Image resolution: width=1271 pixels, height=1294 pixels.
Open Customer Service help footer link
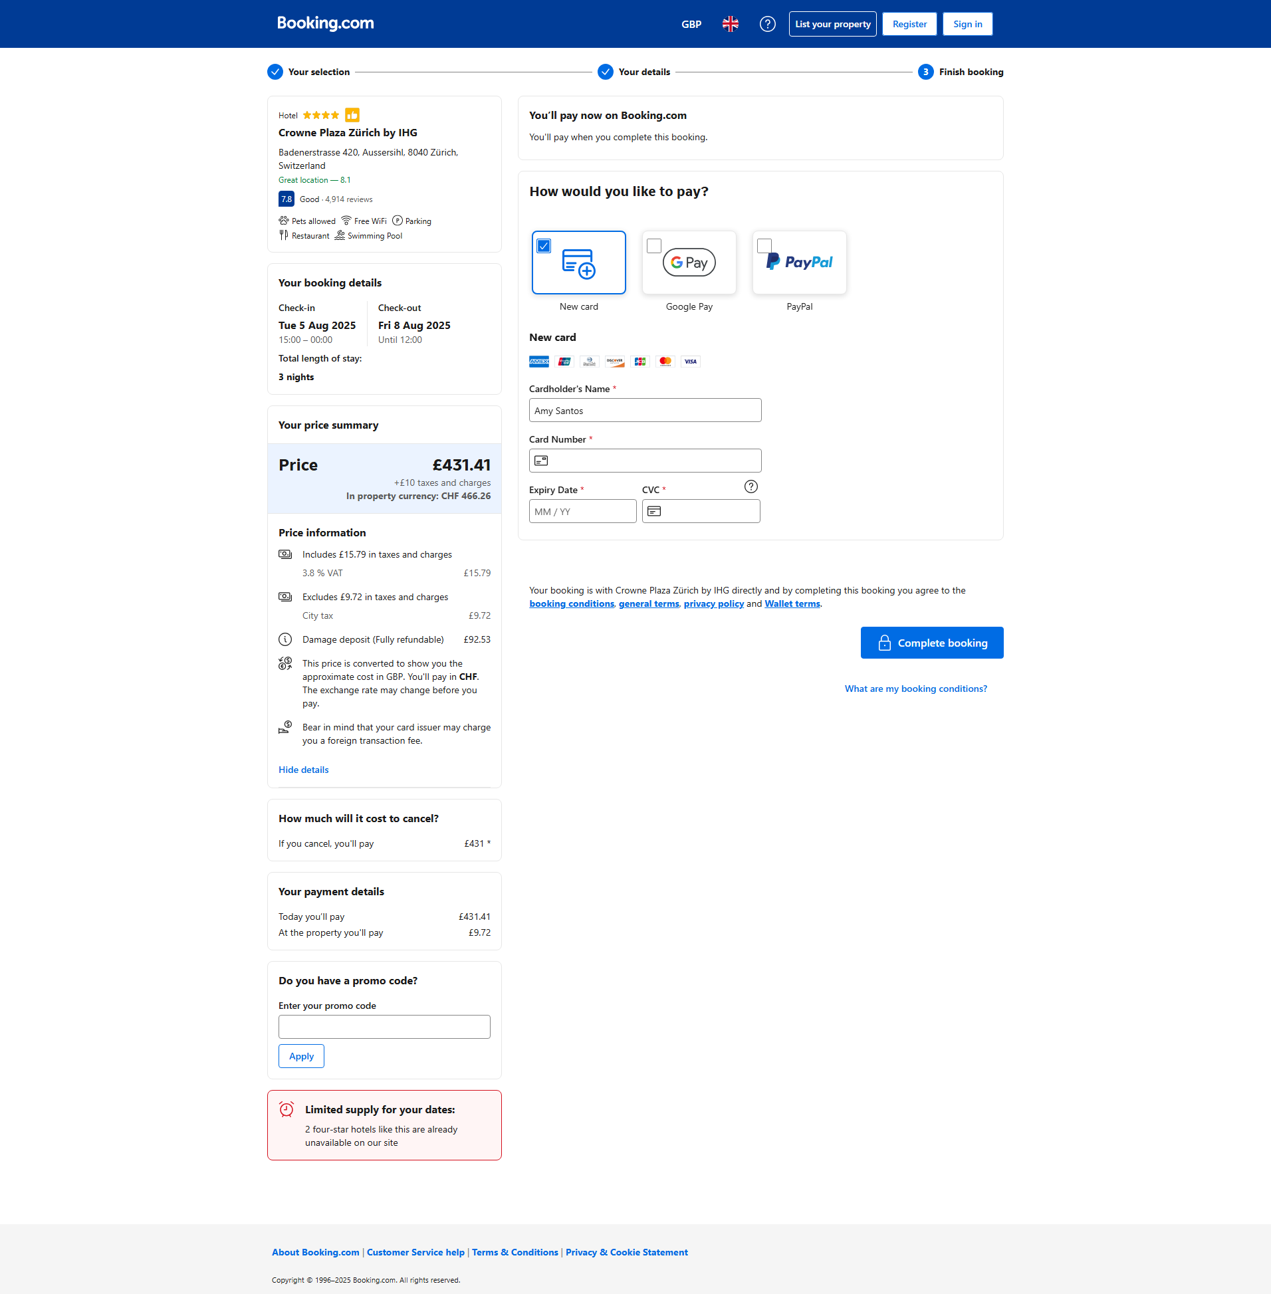(416, 1253)
